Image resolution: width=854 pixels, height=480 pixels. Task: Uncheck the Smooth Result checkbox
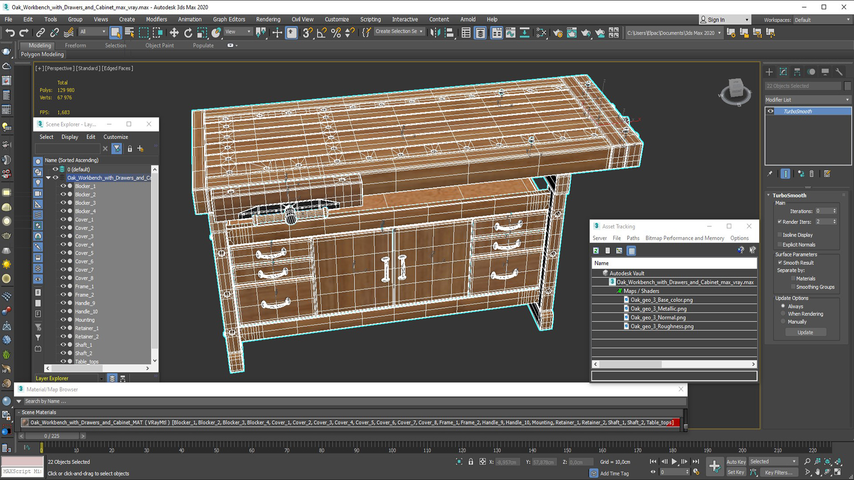click(780, 263)
